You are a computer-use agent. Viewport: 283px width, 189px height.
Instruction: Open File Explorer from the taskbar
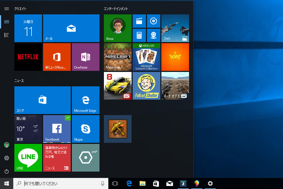click(x=142, y=183)
